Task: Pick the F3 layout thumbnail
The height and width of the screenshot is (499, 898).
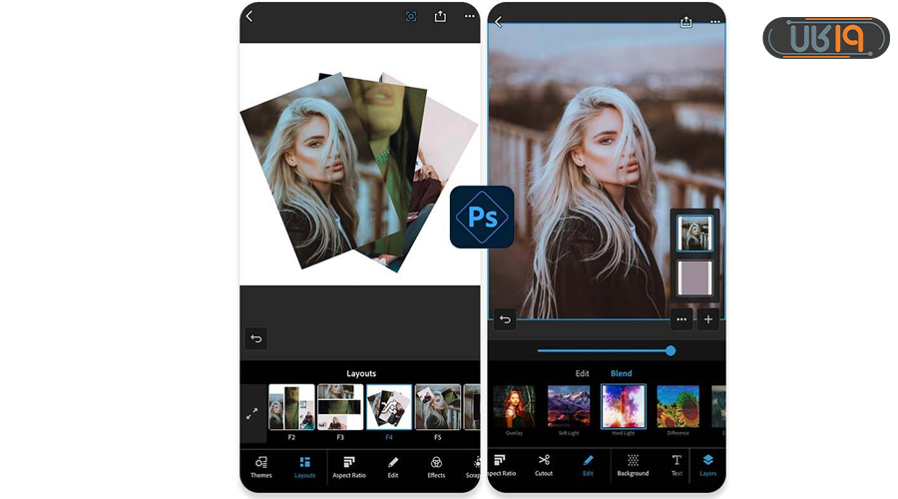Action: (x=340, y=407)
